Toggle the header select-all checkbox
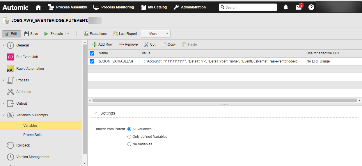The image size is (362, 166). (92, 53)
